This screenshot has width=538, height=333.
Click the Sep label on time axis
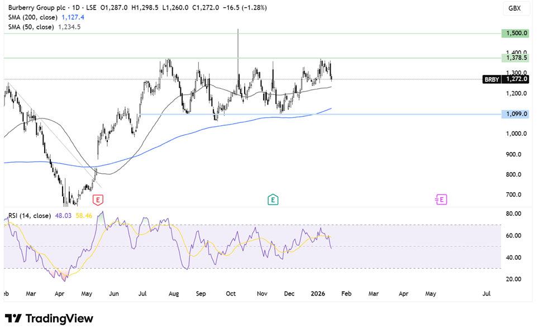coord(201,293)
